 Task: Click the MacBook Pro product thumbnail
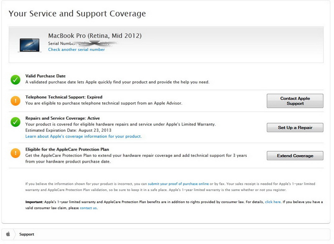pos(29,45)
